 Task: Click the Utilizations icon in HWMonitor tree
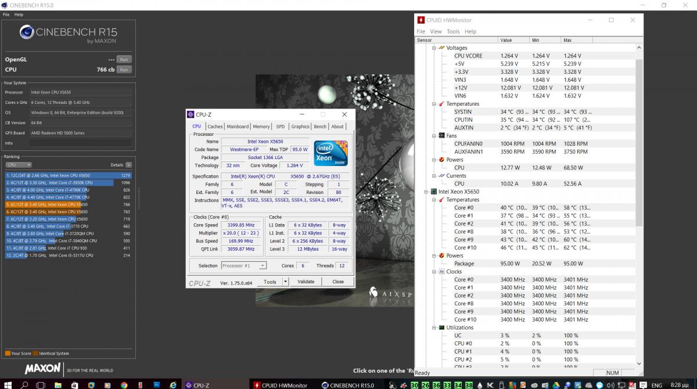click(441, 327)
